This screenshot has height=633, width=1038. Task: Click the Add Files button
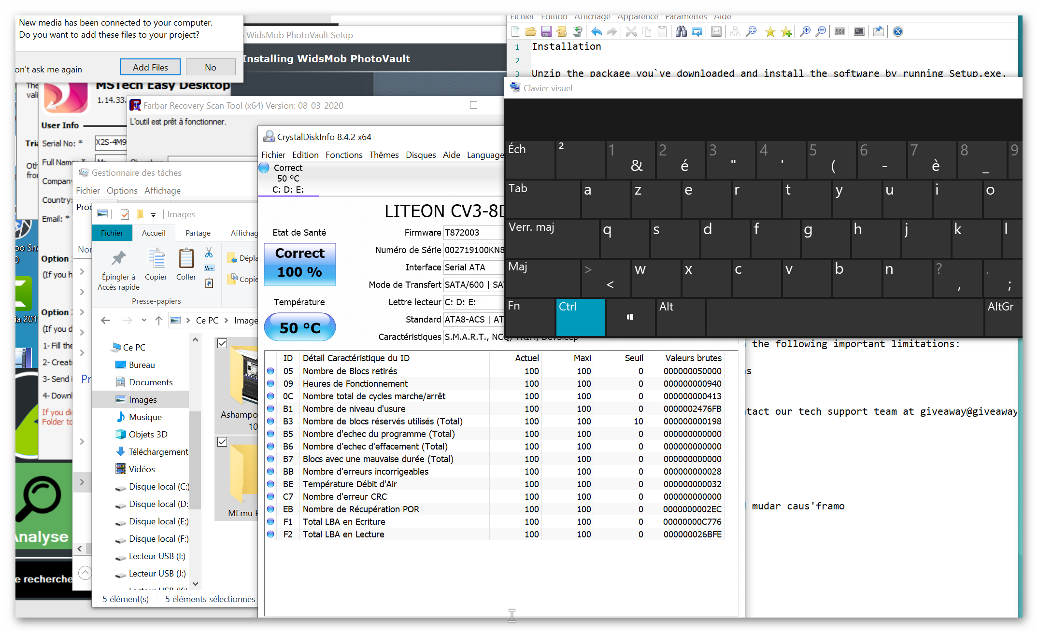point(150,67)
